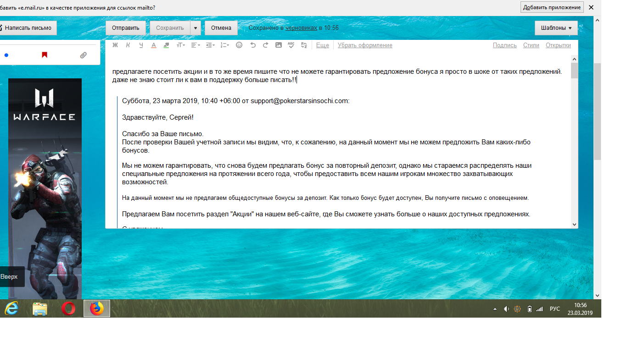Screen dimensions: 627x352
Task: Close the mailto notification bar
Action: pos(592,7)
